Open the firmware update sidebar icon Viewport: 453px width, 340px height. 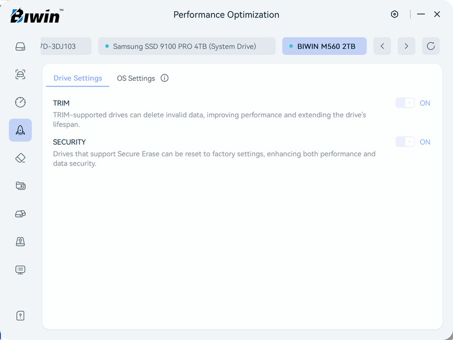[x=20, y=241]
